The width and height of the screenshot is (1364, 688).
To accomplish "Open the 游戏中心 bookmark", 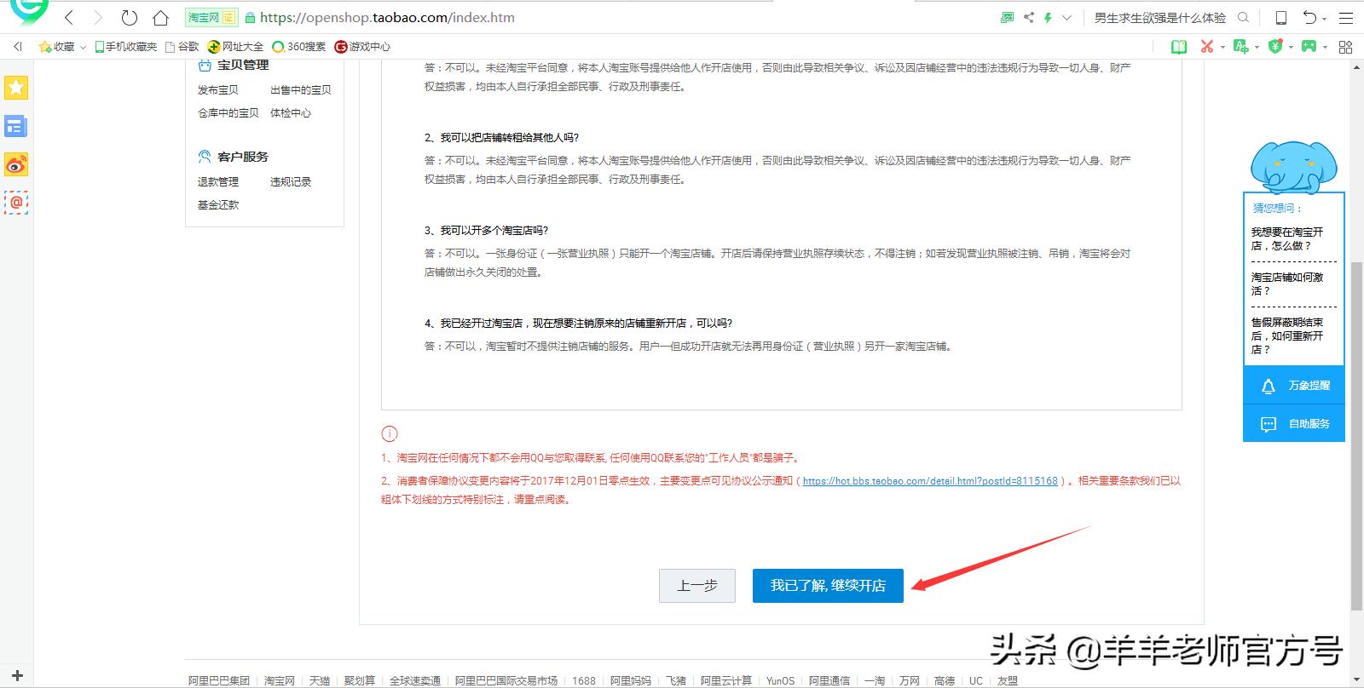I will click(362, 47).
